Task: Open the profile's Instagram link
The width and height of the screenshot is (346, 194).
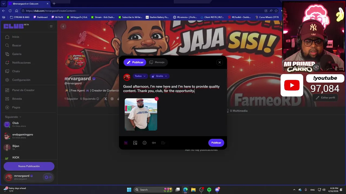Action: pyautogui.click(x=112, y=99)
